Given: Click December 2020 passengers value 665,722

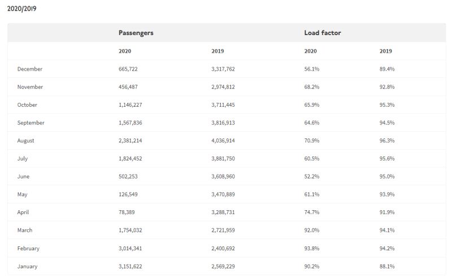Looking at the screenshot, I should pyautogui.click(x=128, y=69).
